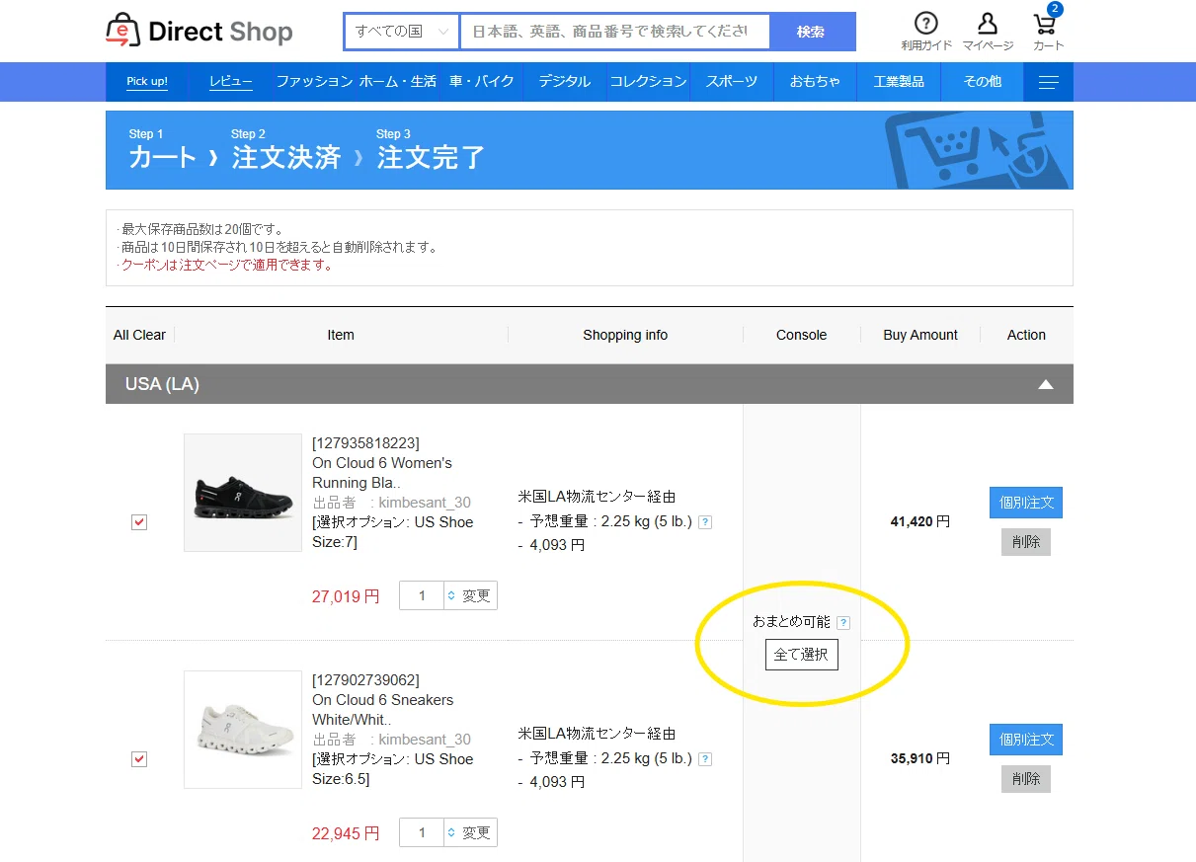Click quantity stepper for black running shoes

[x=451, y=596]
